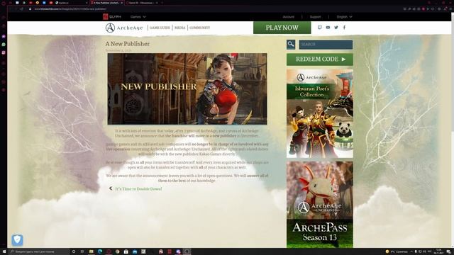The height and width of the screenshot is (255, 454).
Task: Reload the page with refresh icon
Action: 22,9
